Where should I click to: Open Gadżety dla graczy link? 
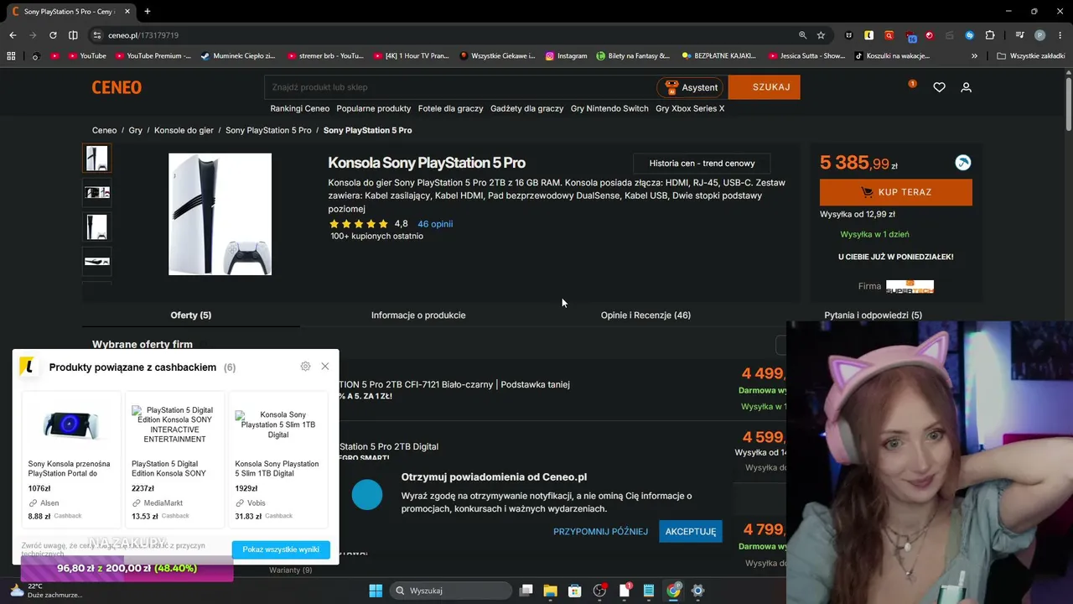click(526, 108)
